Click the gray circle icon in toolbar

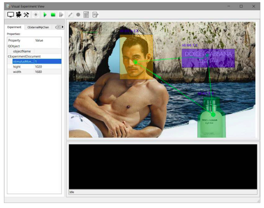78,14
